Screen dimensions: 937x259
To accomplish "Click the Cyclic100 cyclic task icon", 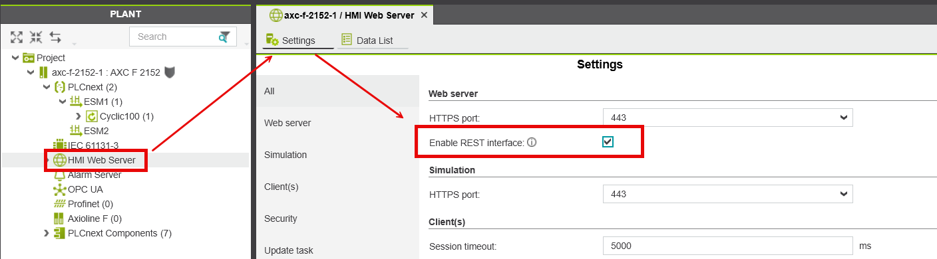I will click(92, 116).
